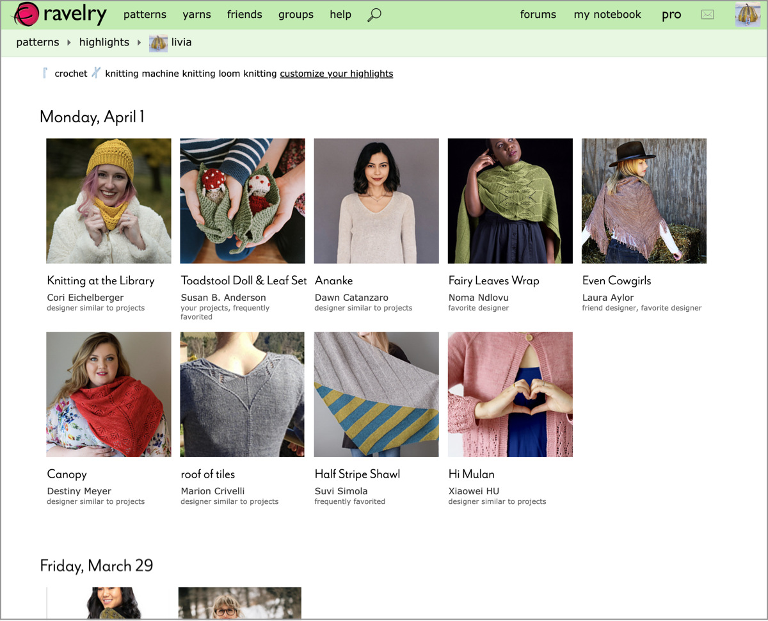768x621 pixels.
Task: Open the Knitting at the Library thumbnail
Action: coord(109,201)
